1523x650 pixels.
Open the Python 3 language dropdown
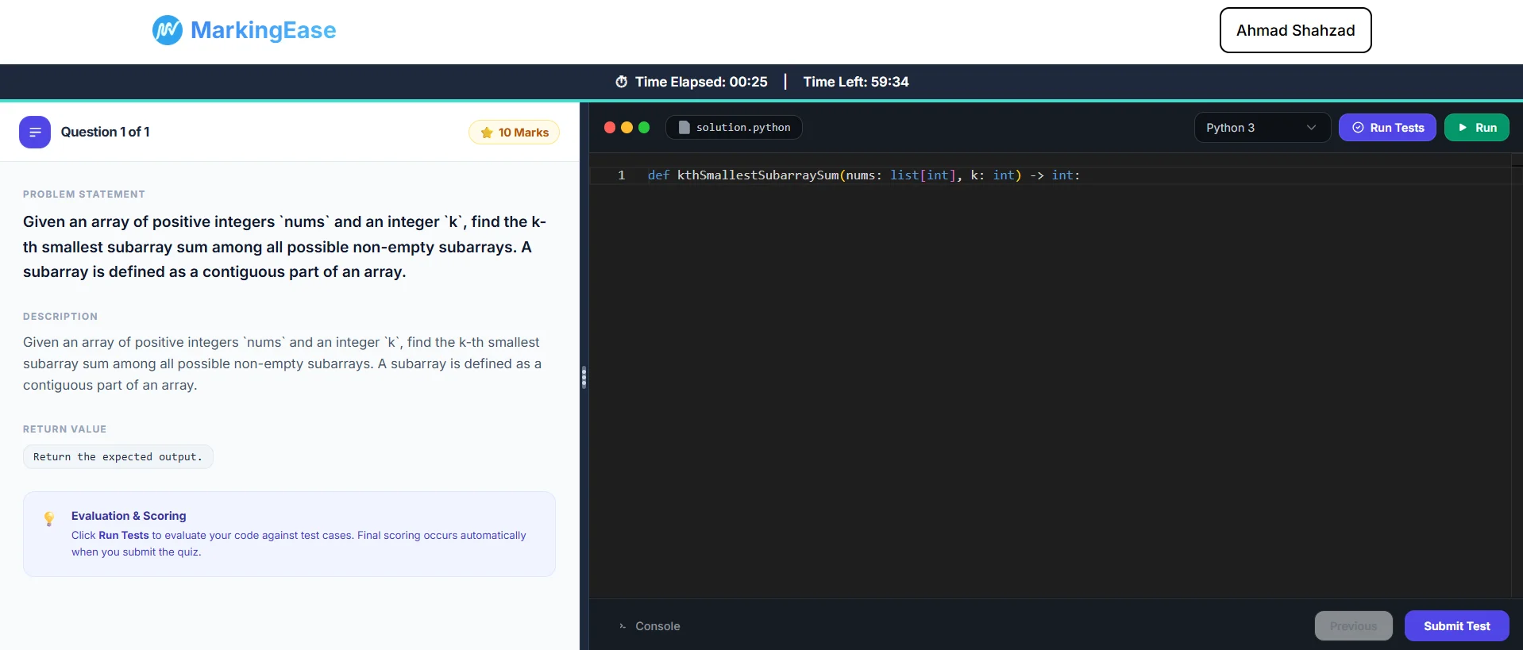(x=1262, y=128)
